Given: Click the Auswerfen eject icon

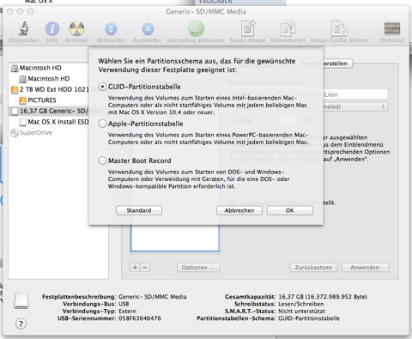Looking at the screenshot, I should coord(148,29).
